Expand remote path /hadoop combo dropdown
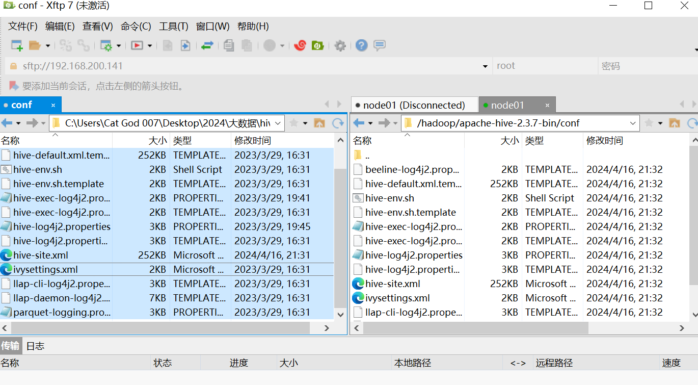698x385 pixels. (x=633, y=123)
